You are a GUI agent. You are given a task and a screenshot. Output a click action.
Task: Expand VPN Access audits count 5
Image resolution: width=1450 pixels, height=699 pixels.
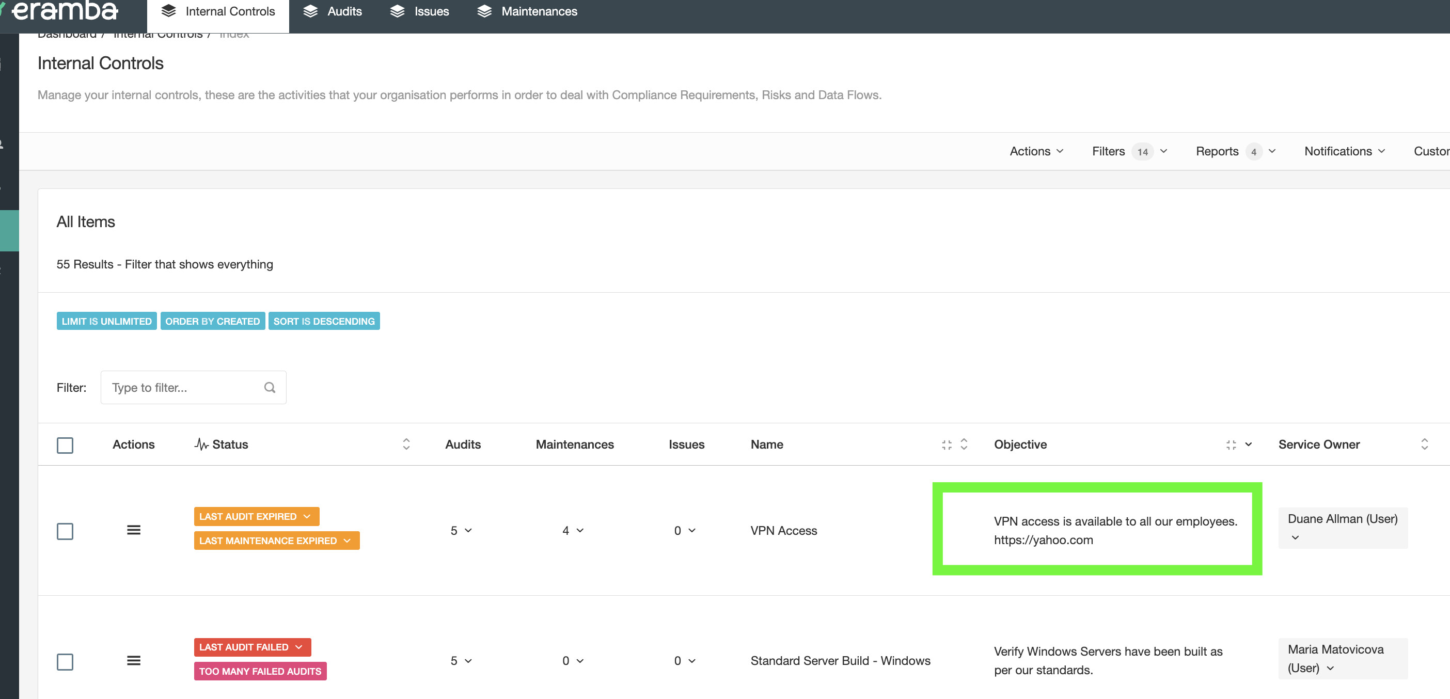point(461,530)
